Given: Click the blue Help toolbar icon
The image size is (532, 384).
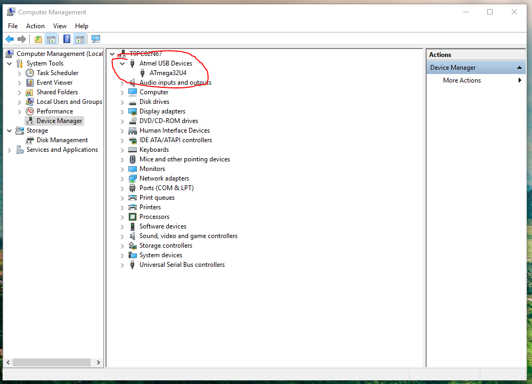Looking at the screenshot, I should tap(67, 39).
